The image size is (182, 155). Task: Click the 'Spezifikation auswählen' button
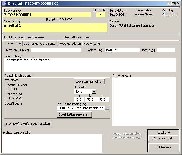click(x=74, y=114)
